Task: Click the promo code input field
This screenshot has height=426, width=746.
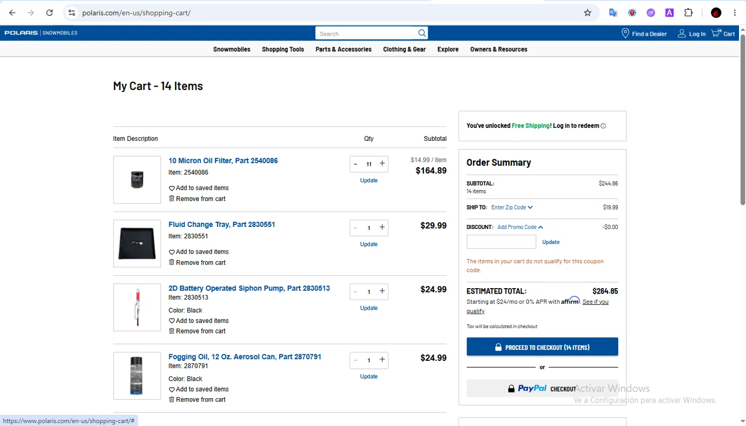Action: (501, 242)
